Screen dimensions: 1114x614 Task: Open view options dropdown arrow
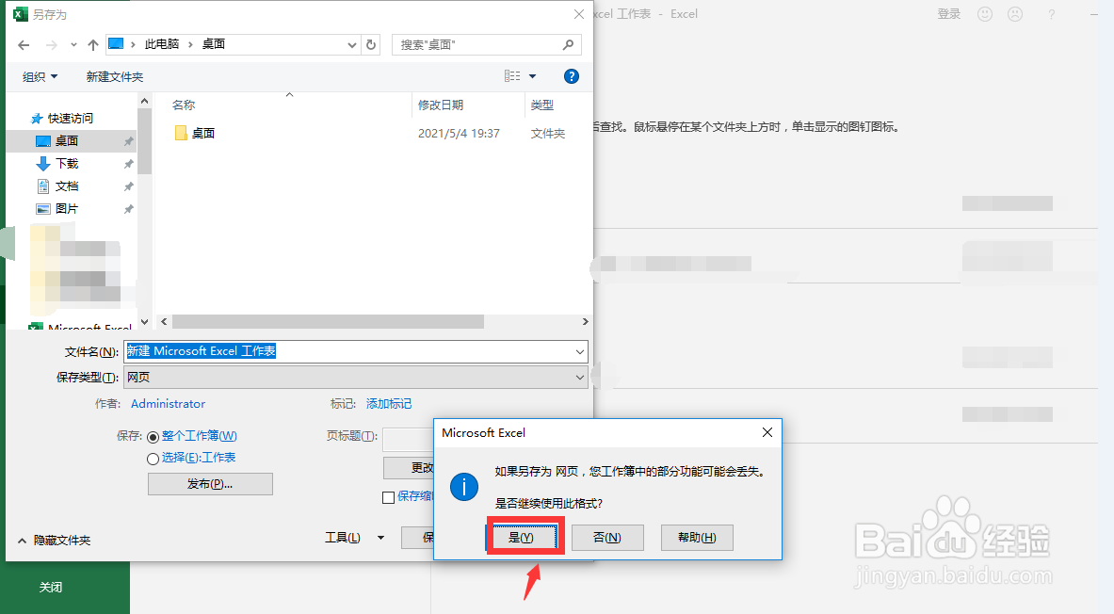[532, 77]
